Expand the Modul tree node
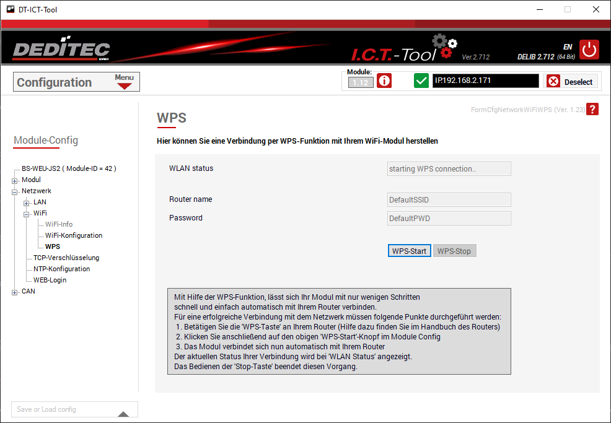Screen dimensions: 611x423 click(x=15, y=180)
